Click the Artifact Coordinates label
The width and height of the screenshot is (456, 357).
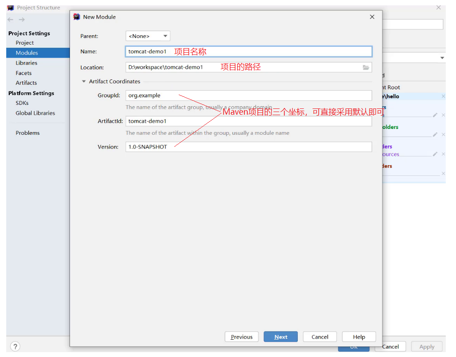[x=115, y=82]
